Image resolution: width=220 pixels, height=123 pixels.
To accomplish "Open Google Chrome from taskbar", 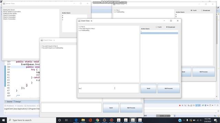I will pos(97,120).
